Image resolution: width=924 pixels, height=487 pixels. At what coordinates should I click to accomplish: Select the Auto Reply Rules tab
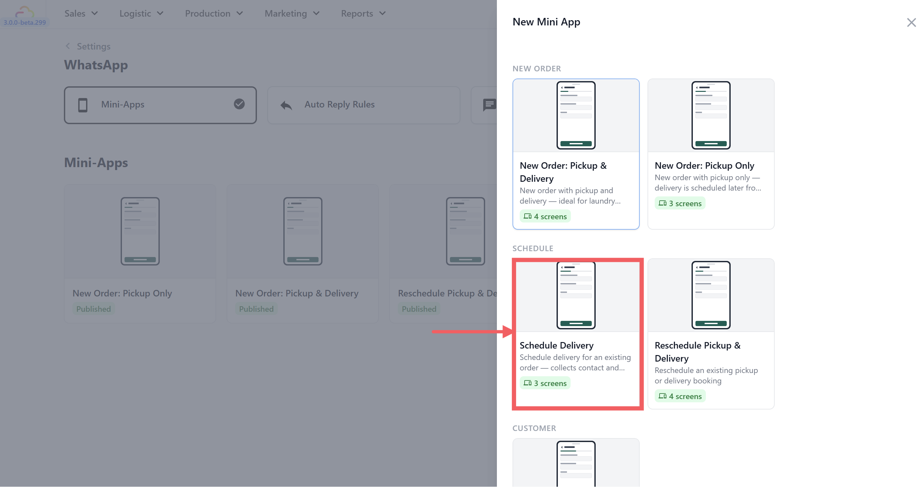[x=364, y=105]
